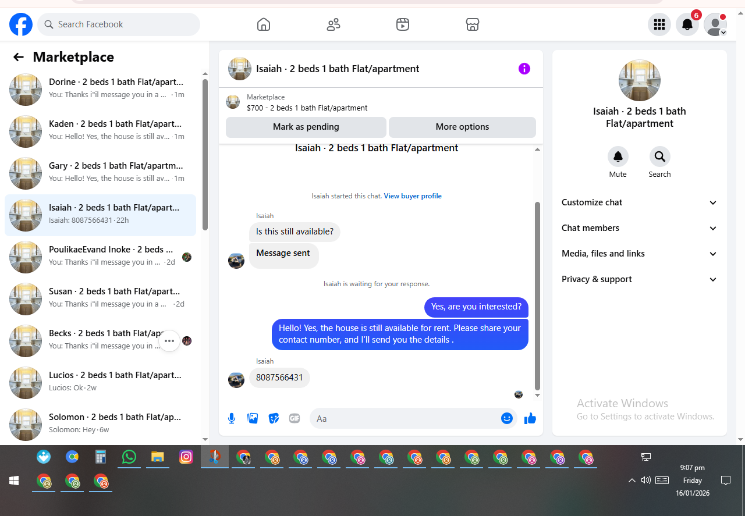Image resolution: width=745 pixels, height=516 pixels.
Task: Click the Search Facebook field
Action: click(x=119, y=24)
